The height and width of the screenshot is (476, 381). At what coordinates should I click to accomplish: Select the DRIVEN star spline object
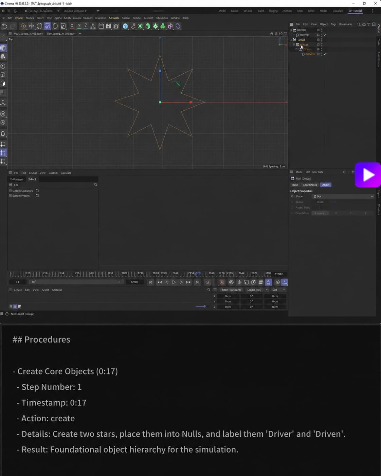coord(310,54)
